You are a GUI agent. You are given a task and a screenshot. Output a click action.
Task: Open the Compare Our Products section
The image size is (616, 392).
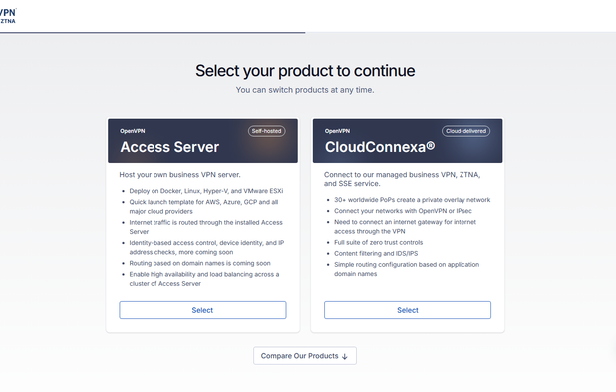tap(305, 356)
